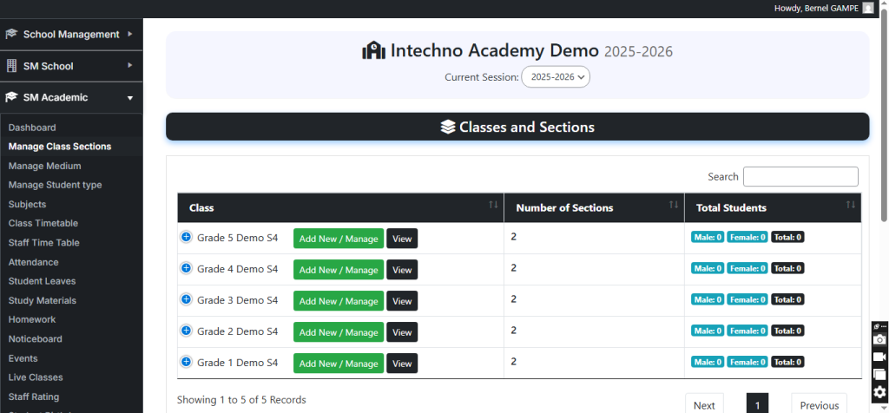Sort by Number of Sections column
The image size is (889, 413).
pyautogui.click(x=674, y=205)
